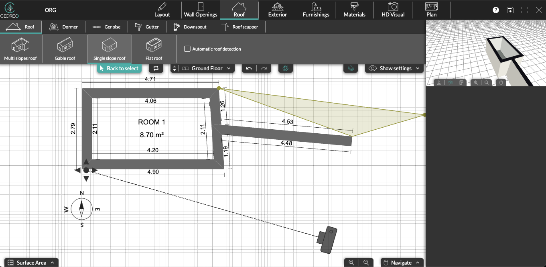Click the swap arrows icon button
Screen dimensions: 546x267
coord(156,68)
